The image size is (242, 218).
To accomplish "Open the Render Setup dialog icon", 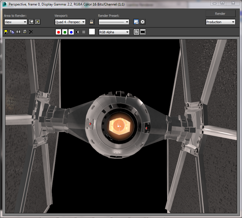I will click(x=136, y=22).
